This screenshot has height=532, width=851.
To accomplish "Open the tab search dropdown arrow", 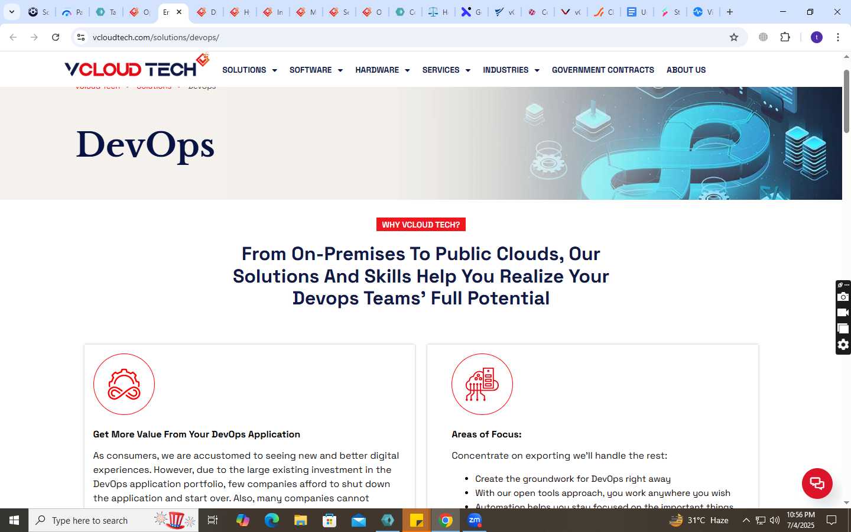I will (11, 12).
